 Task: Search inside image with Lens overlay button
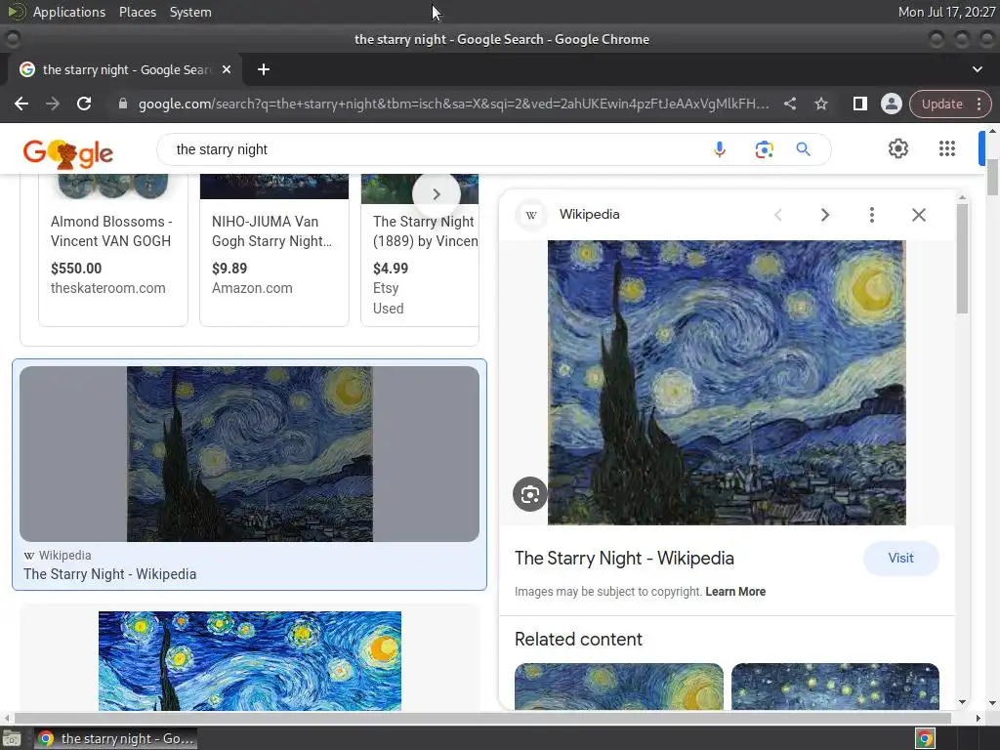click(530, 494)
